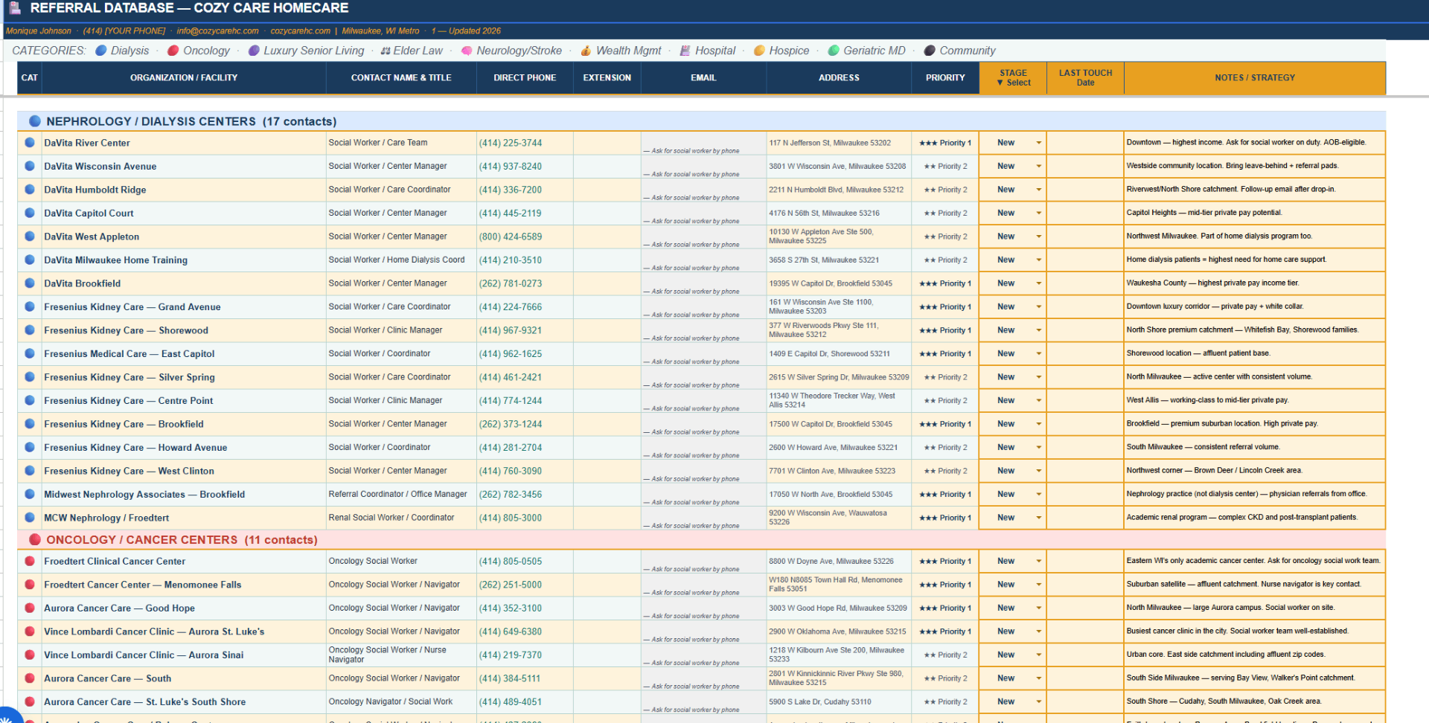Click the Oncology category red dot icon
Viewport: 1429px width, 723px height.
click(x=173, y=51)
